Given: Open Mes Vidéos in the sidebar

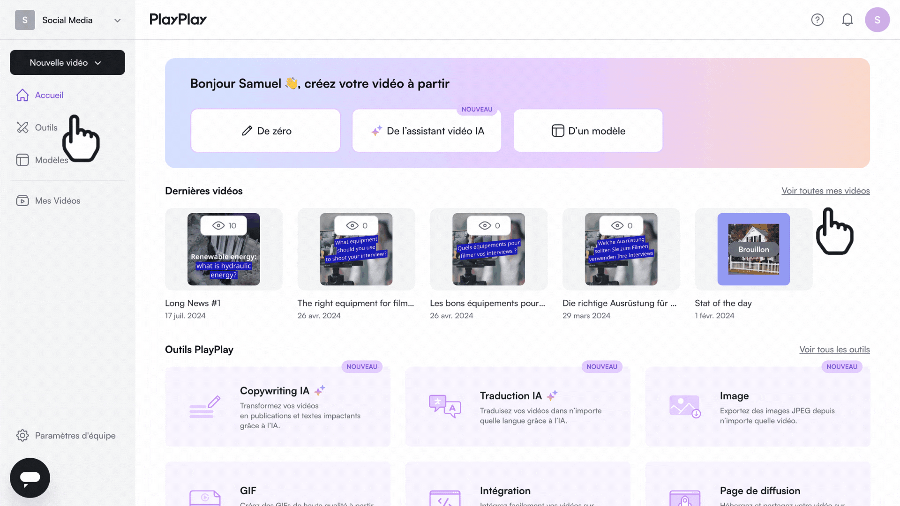Looking at the screenshot, I should pyautogui.click(x=58, y=201).
